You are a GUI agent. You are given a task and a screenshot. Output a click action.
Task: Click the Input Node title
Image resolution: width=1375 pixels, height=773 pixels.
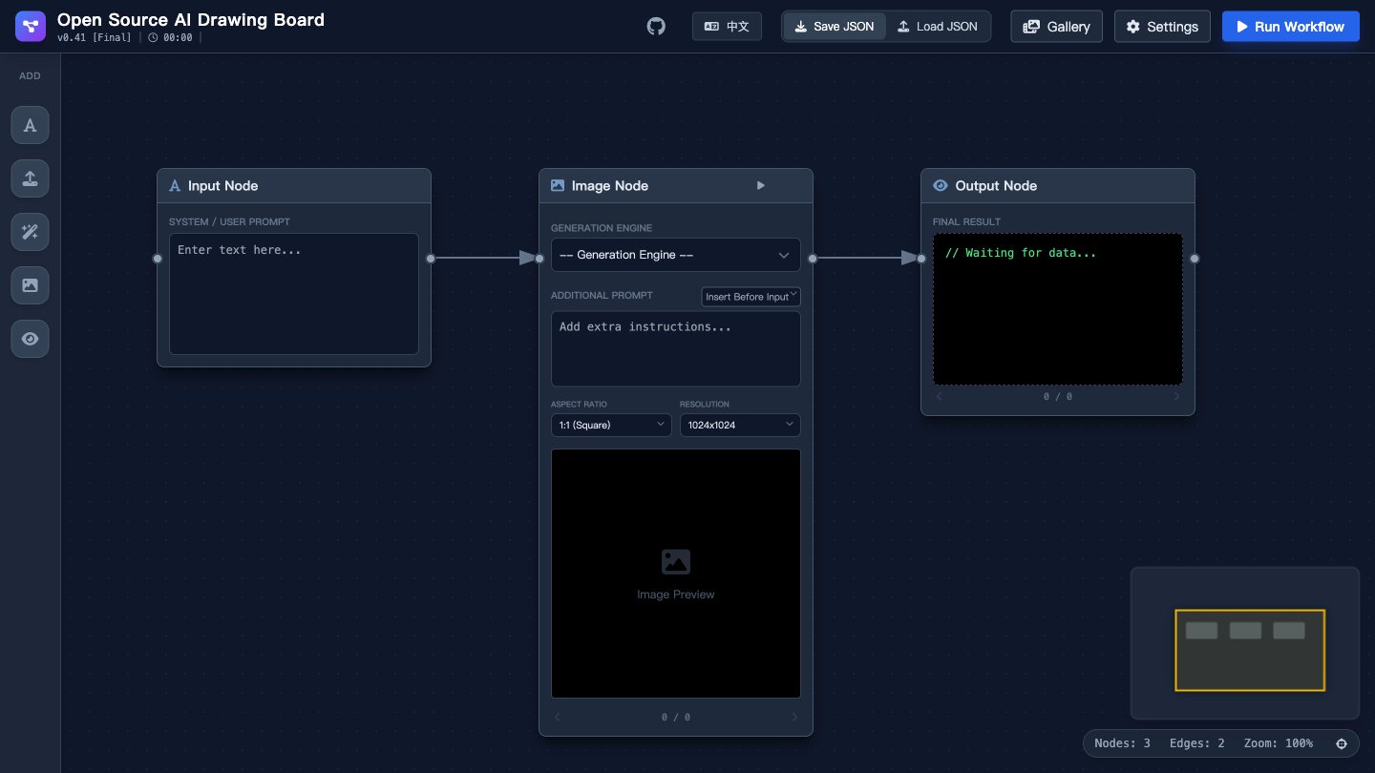(222, 186)
